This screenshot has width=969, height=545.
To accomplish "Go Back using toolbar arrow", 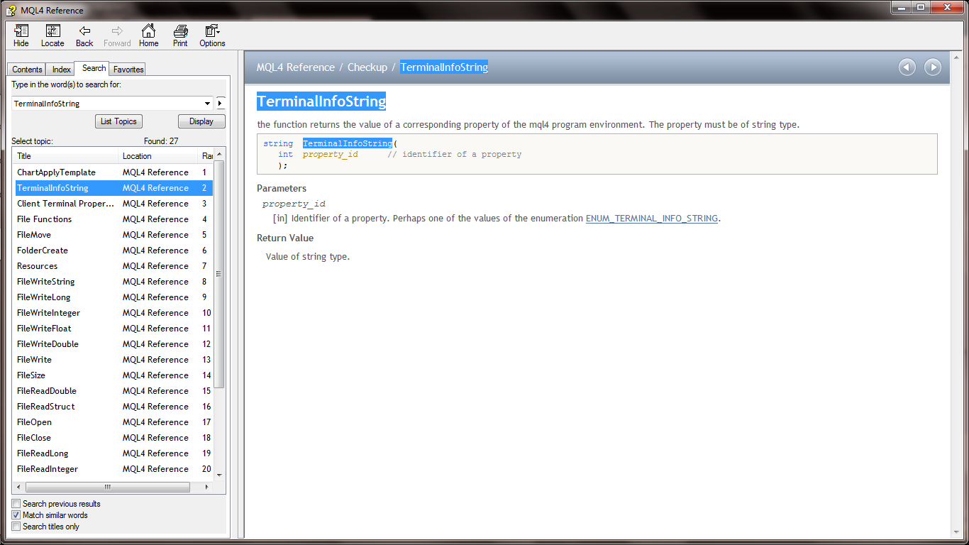I will point(84,35).
